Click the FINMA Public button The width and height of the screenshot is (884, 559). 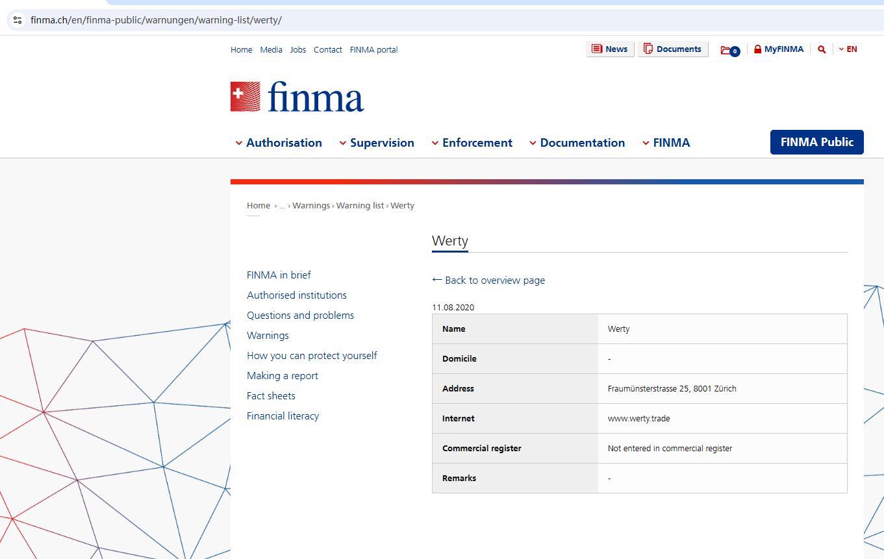tap(816, 142)
